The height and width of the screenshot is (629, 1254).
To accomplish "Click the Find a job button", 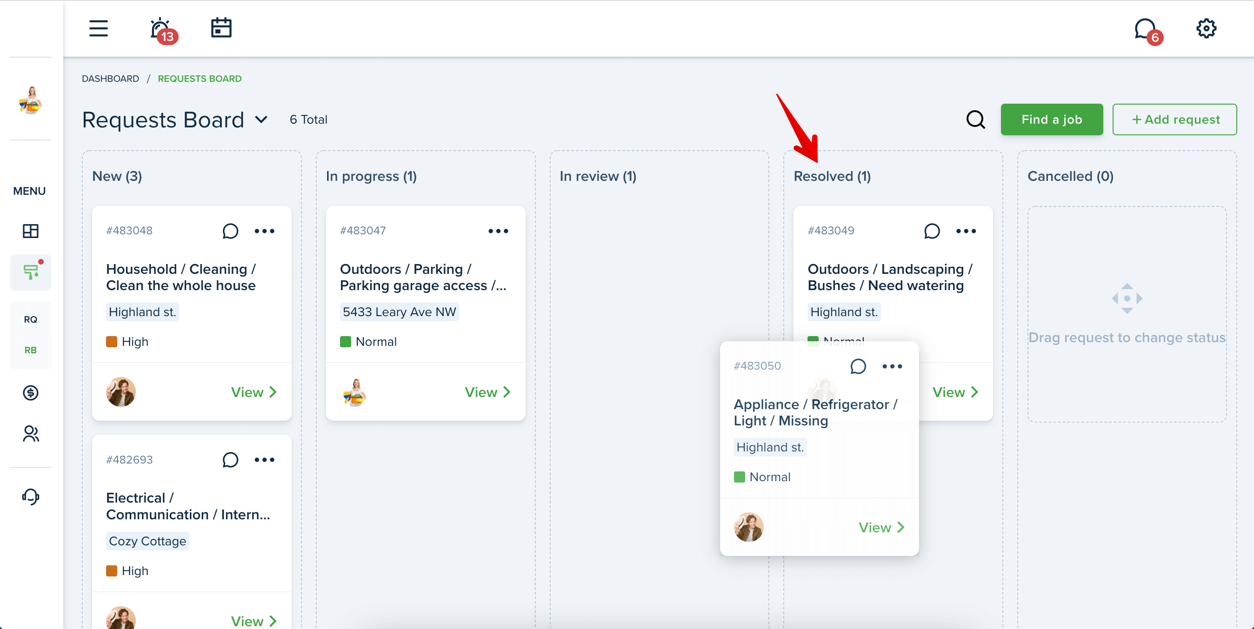I will (x=1052, y=119).
